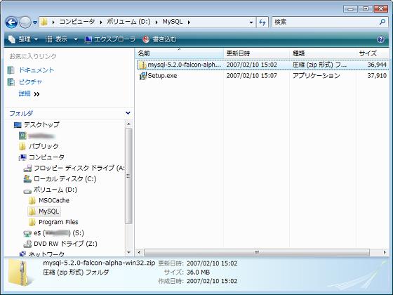Click the アプリケーション type cell

[316, 76]
